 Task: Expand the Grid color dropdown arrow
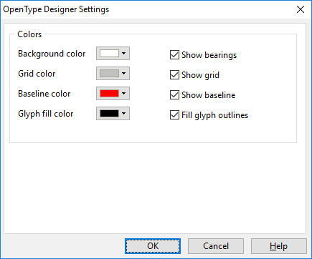(x=123, y=74)
